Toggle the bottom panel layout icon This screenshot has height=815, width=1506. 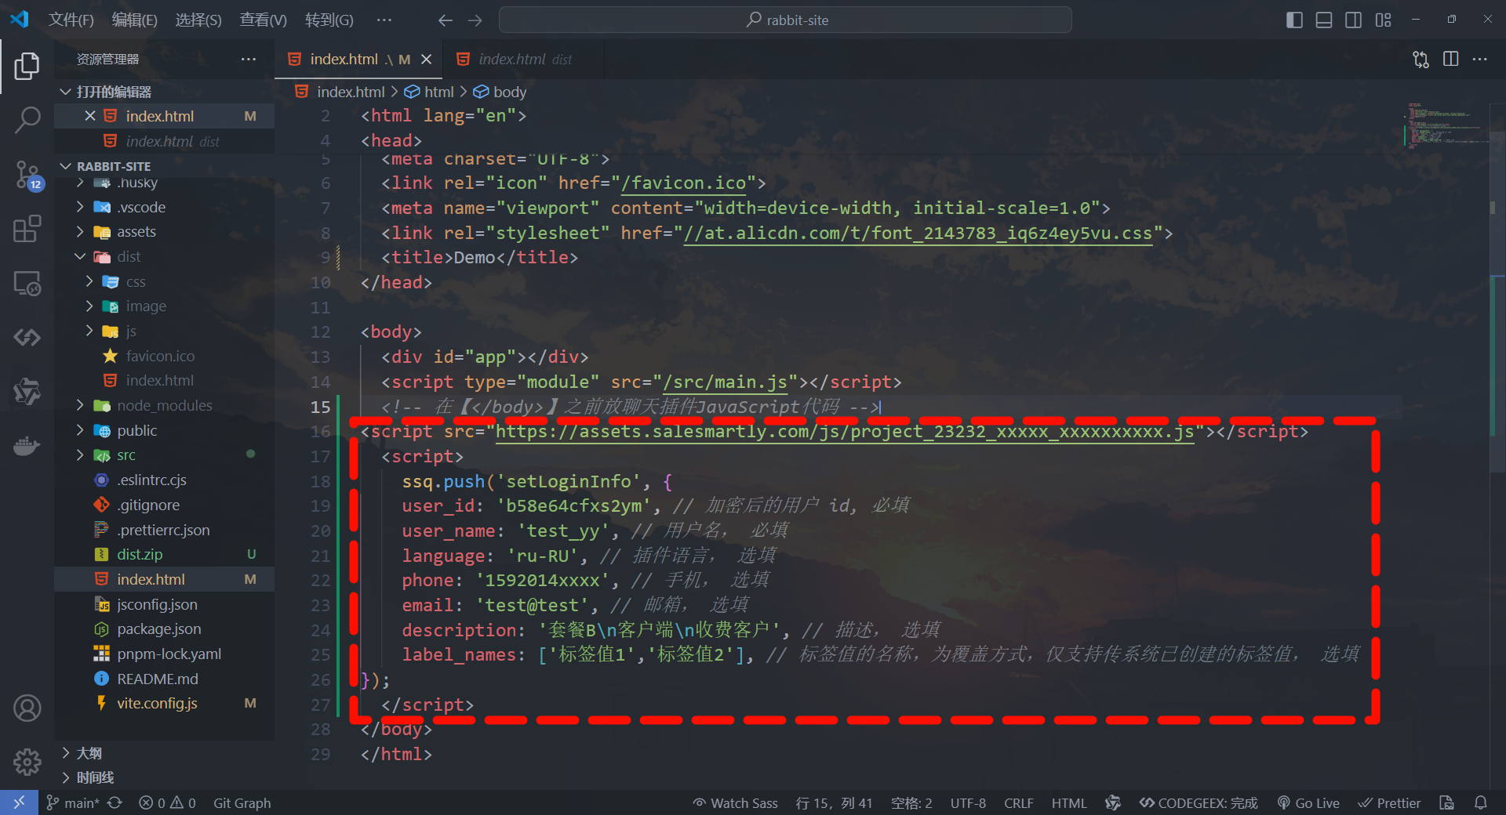[x=1324, y=20]
